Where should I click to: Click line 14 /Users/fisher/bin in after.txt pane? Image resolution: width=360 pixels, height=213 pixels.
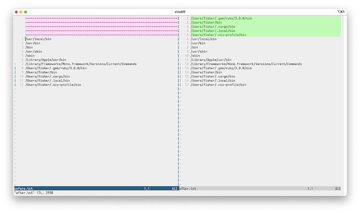tap(207, 72)
